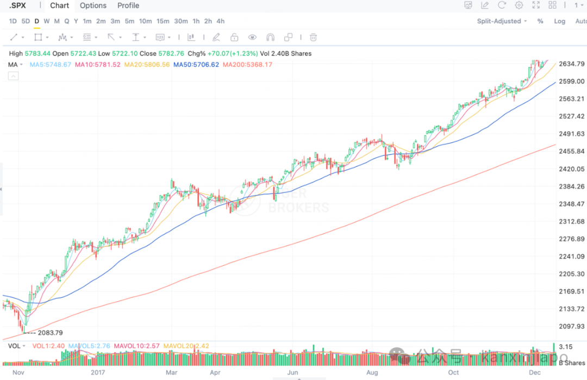
Task: Open the multi-chart grid layout icon
Action: click(x=553, y=5)
